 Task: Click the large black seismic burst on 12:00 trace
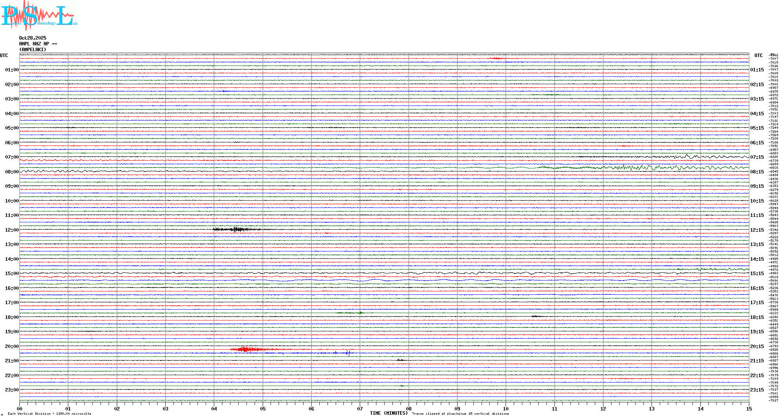click(236, 229)
